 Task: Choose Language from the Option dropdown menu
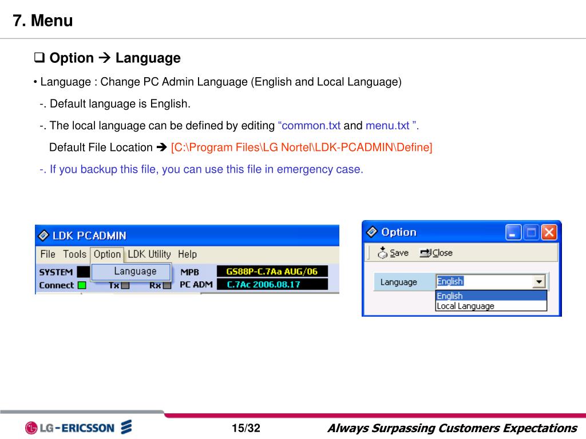[x=132, y=272]
